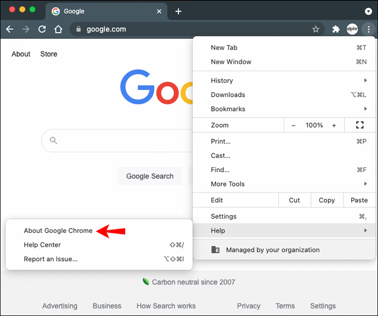Click the padlock site info icon

78,29
